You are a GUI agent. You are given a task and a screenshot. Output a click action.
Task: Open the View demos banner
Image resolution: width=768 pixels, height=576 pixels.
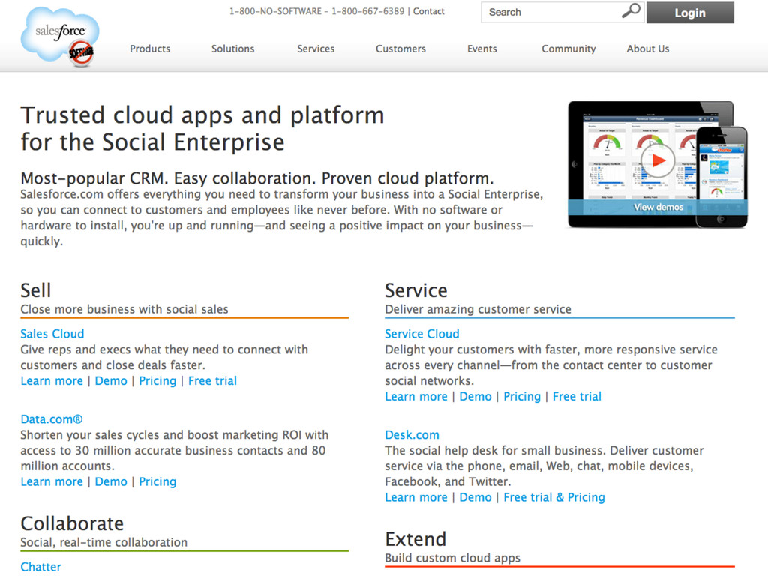[658, 207]
